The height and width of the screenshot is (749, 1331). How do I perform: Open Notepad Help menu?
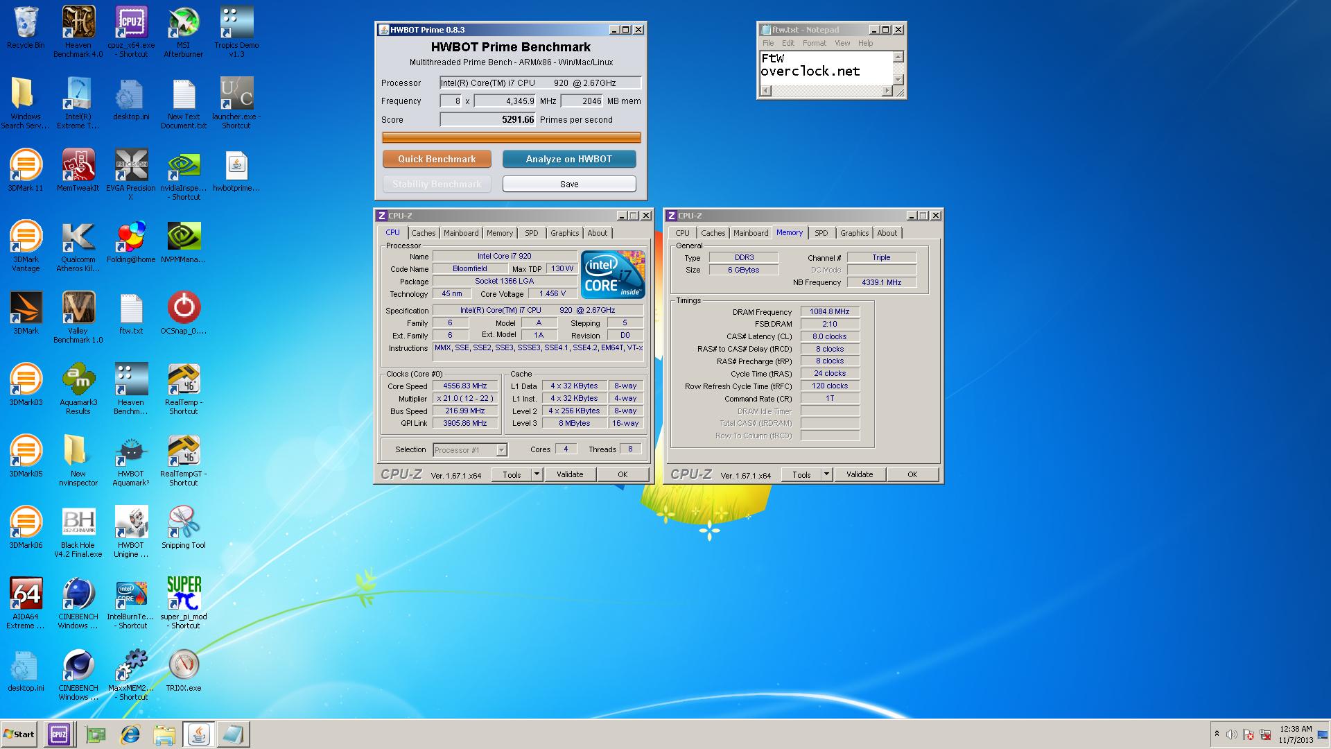865,43
